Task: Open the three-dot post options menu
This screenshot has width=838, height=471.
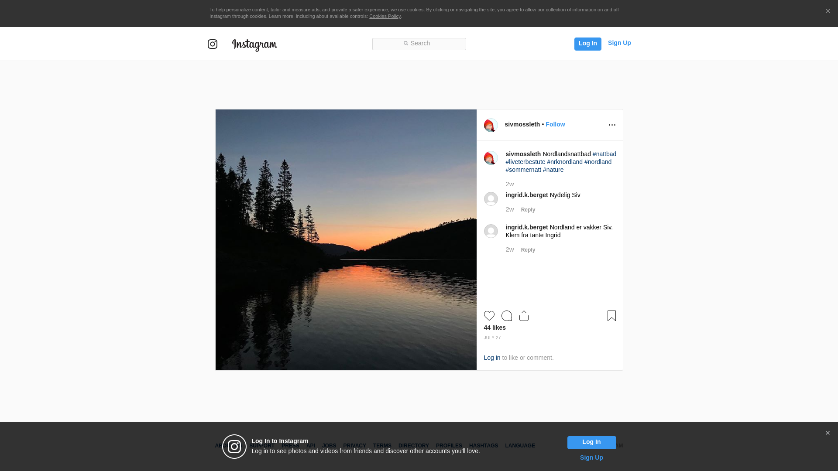Action: coord(612,125)
